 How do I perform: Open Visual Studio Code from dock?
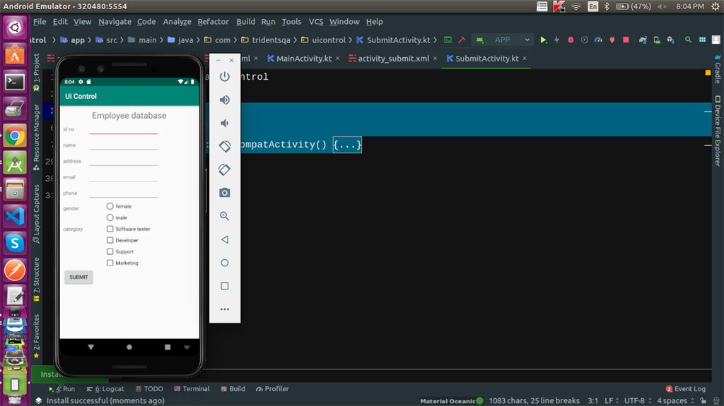pyautogui.click(x=15, y=216)
